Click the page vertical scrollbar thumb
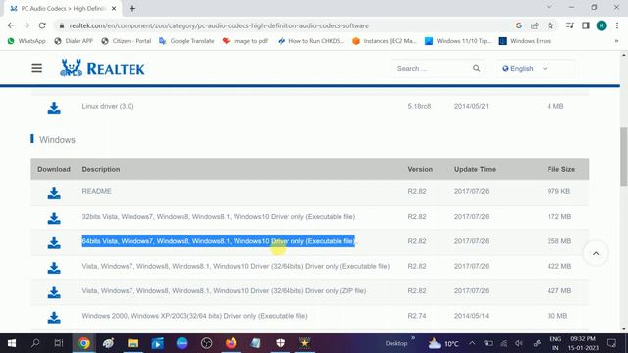This screenshot has height=353, width=628. [x=624, y=157]
